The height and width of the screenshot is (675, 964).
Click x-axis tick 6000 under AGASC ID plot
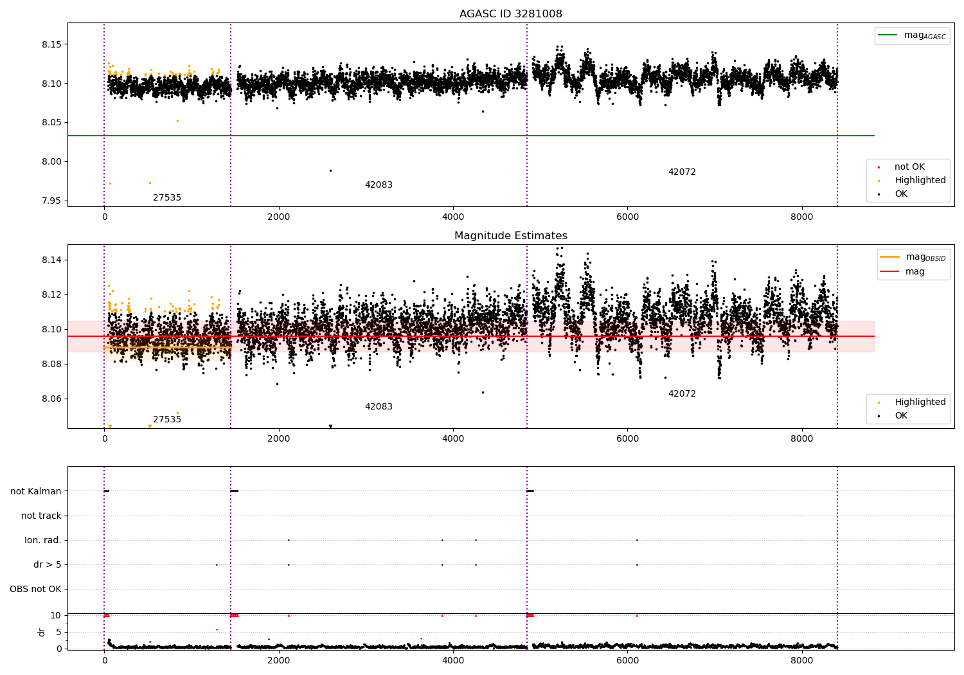point(628,217)
